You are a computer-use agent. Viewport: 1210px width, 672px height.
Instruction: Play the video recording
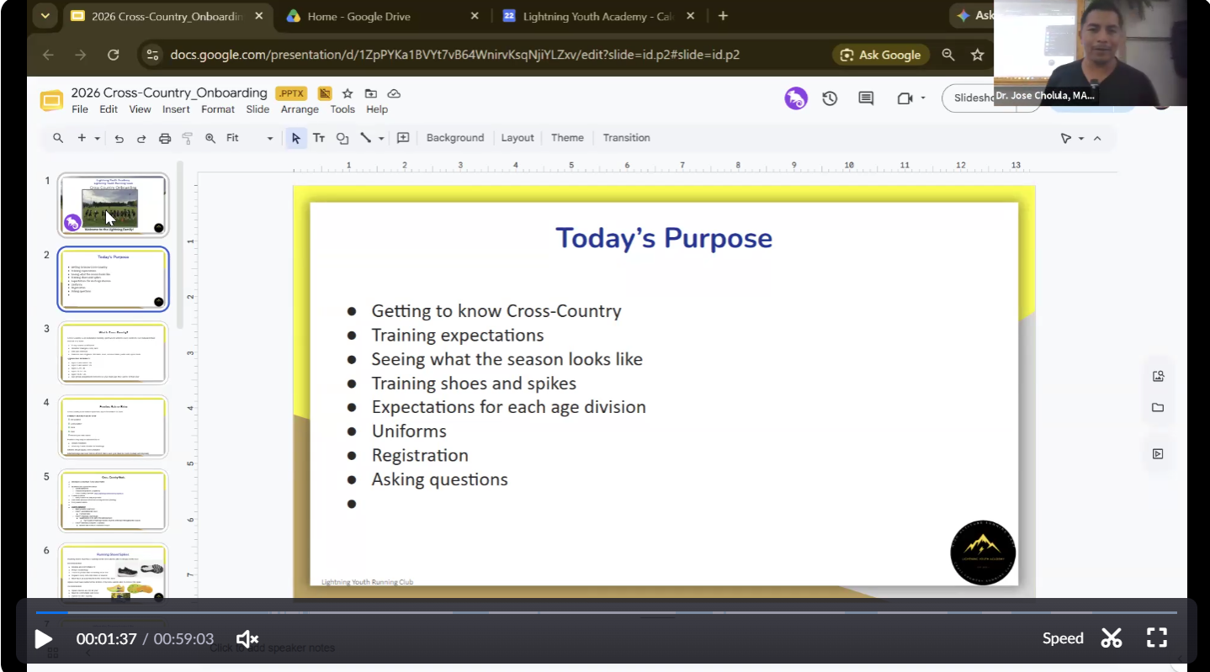click(44, 639)
